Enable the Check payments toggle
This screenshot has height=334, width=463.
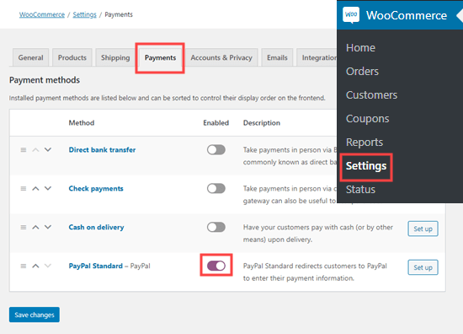coord(216,188)
